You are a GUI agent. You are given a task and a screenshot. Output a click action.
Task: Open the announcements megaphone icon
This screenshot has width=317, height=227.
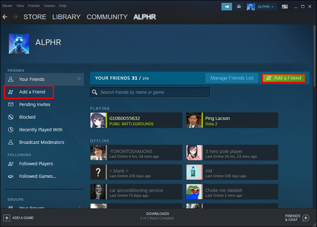click(x=227, y=7)
